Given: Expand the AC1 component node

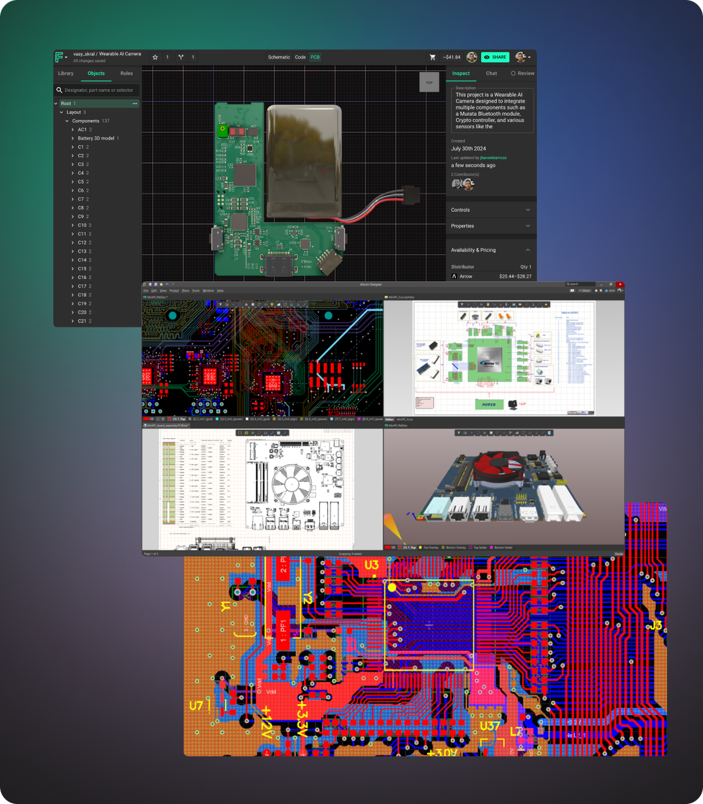Looking at the screenshot, I should click(x=72, y=130).
